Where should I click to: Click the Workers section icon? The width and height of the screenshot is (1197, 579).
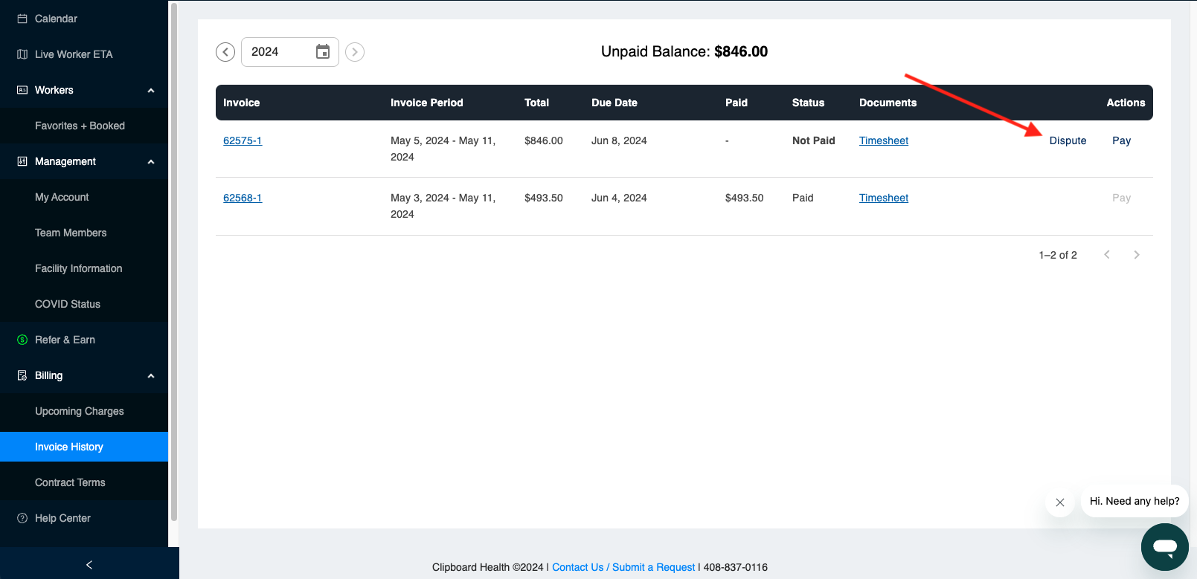[22, 90]
